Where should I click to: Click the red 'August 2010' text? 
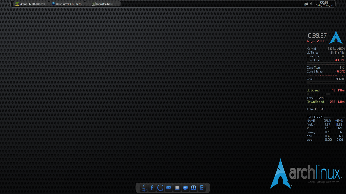pos(315,41)
